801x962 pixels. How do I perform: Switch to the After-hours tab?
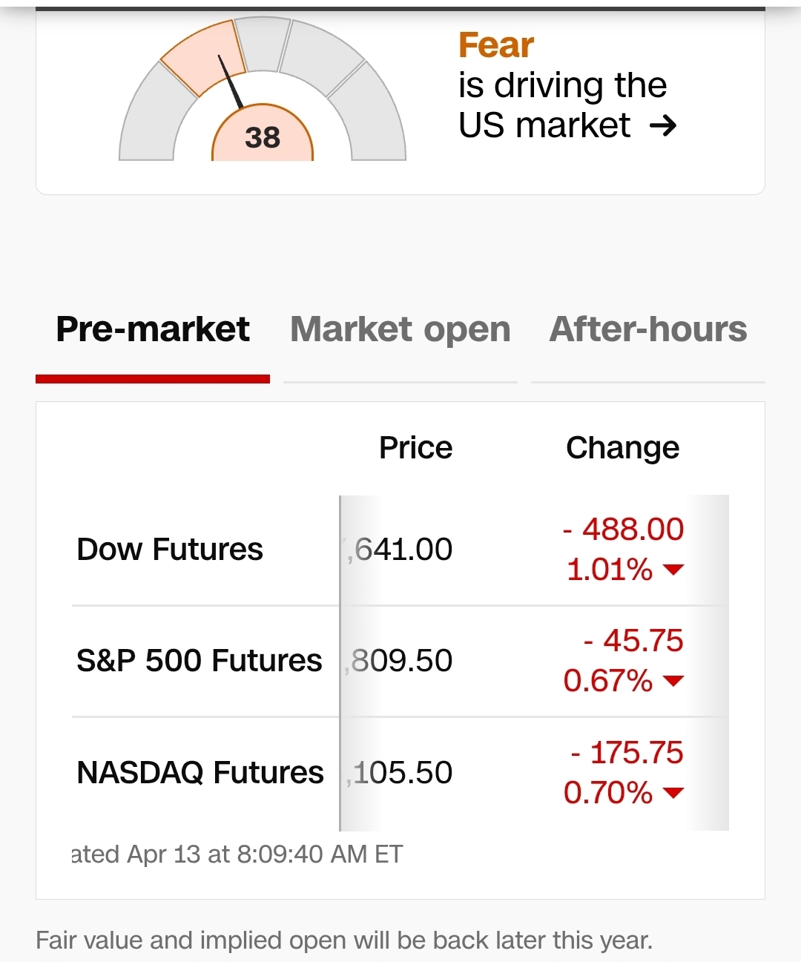pyautogui.click(x=647, y=330)
